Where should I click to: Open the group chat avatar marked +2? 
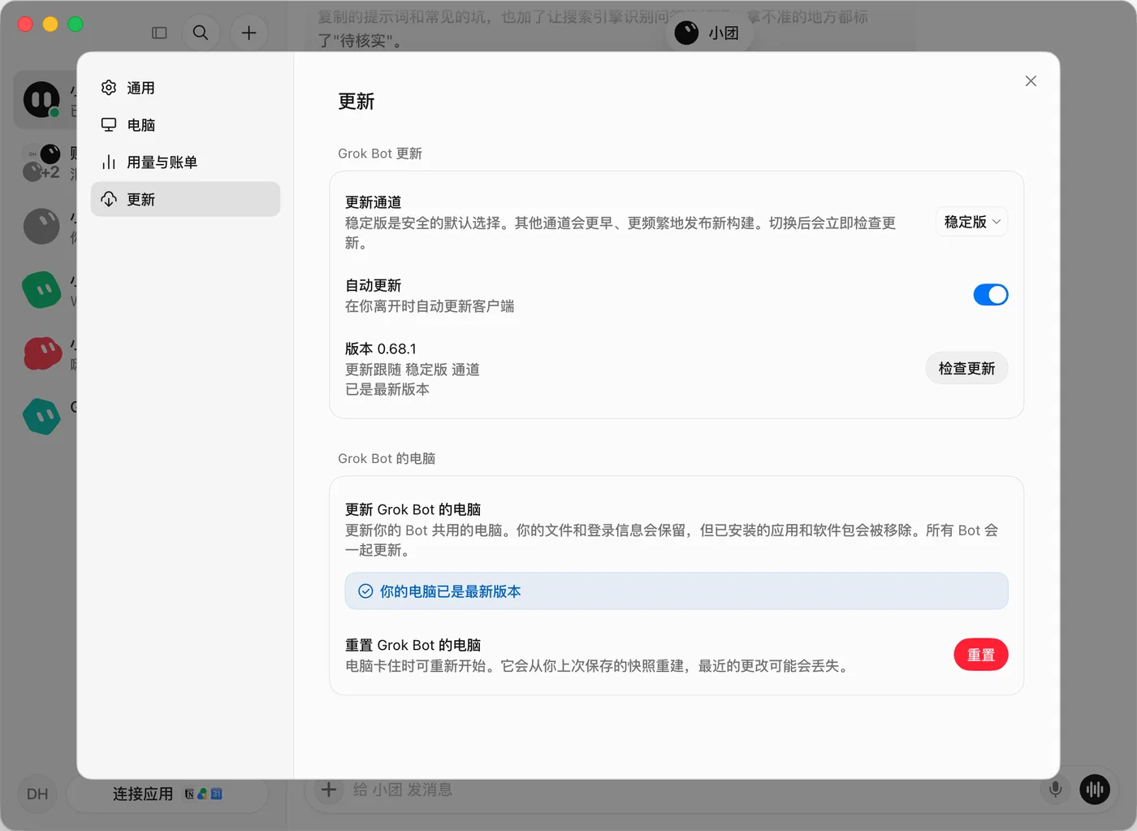coord(41,162)
